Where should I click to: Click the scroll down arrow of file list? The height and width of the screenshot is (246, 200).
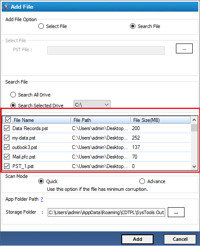pyautogui.click(x=194, y=166)
